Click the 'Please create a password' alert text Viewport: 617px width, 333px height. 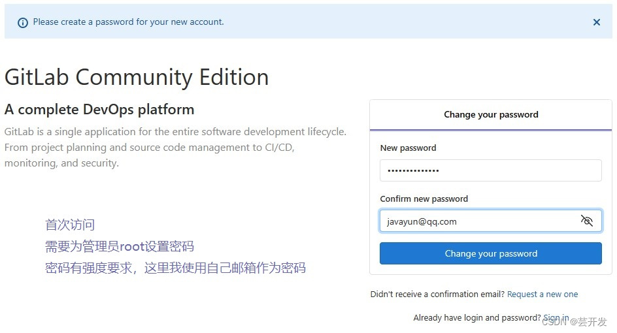128,22
